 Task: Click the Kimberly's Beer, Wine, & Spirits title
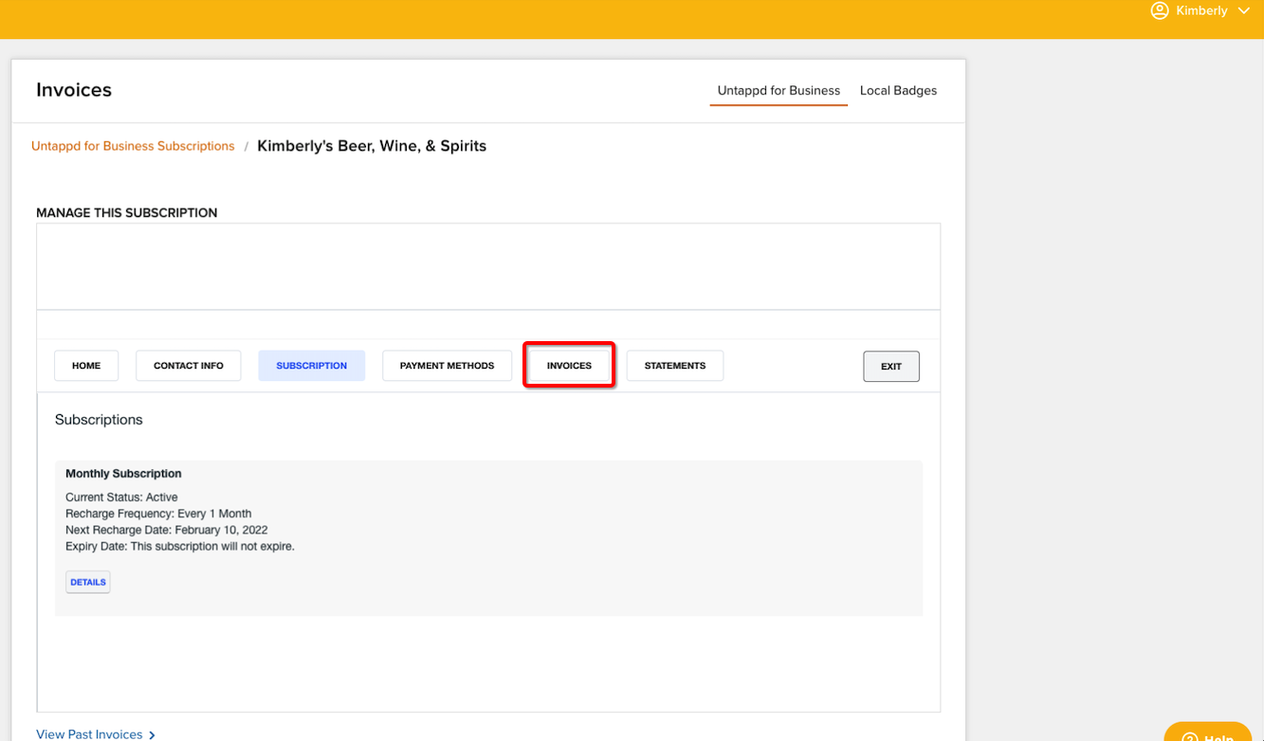coord(372,146)
